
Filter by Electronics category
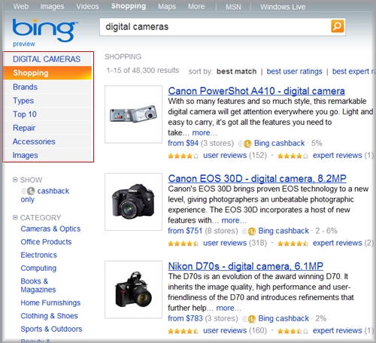click(39, 255)
